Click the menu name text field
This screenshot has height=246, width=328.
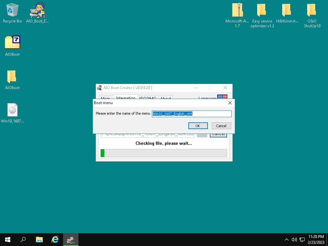click(x=191, y=114)
